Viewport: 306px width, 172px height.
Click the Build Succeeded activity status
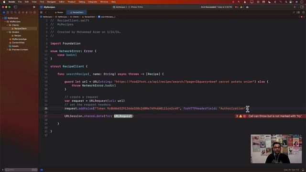tap(217, 7)
